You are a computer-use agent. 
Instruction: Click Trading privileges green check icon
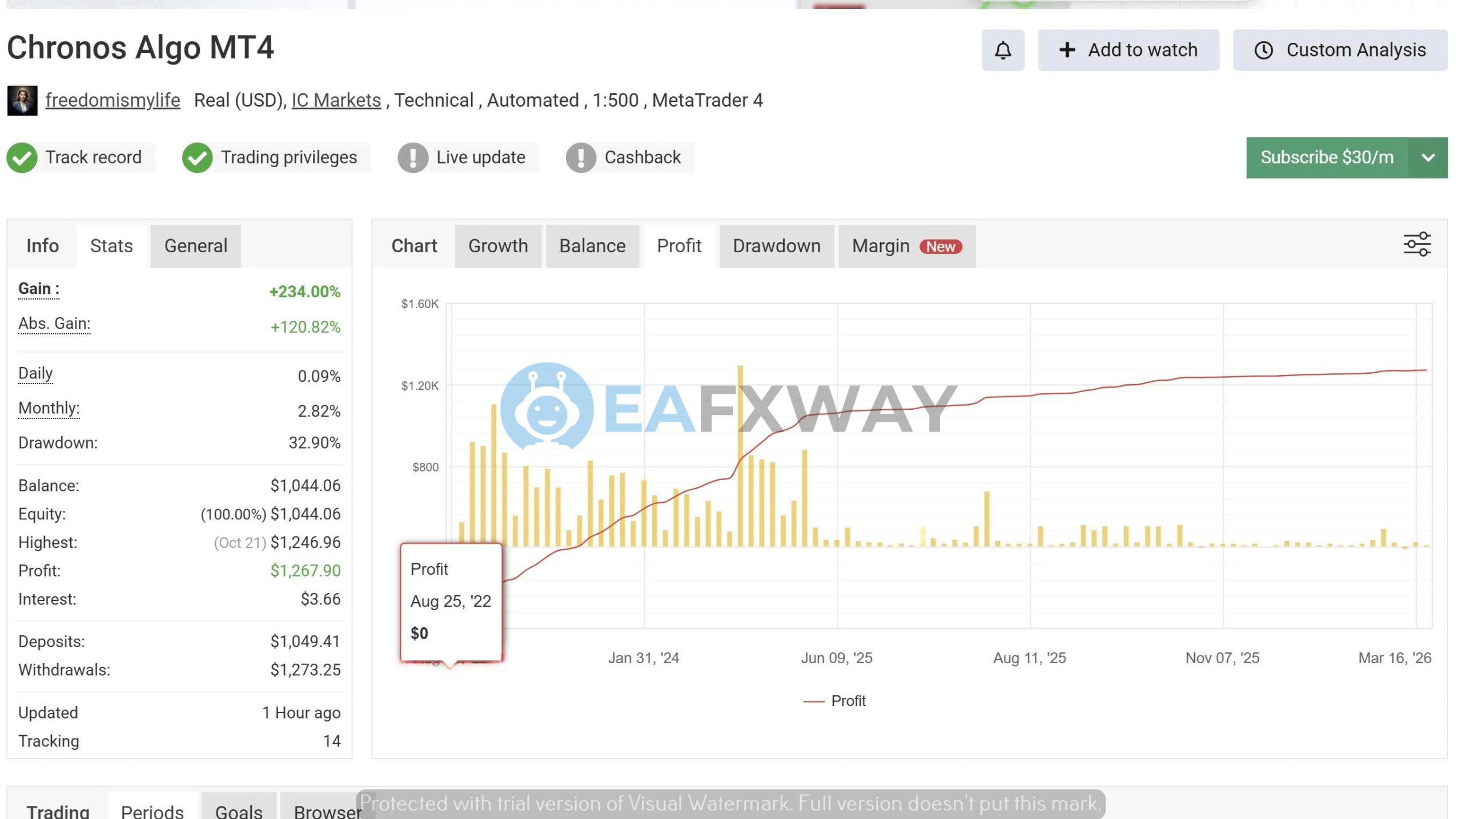pyautogui.click(x=197, y=158)
